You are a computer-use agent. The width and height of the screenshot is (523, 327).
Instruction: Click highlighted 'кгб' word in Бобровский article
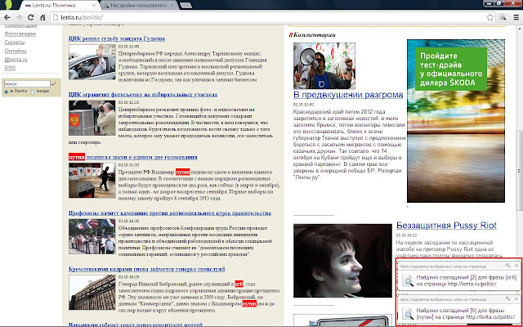pyautogui.click(x=239, y=284)
